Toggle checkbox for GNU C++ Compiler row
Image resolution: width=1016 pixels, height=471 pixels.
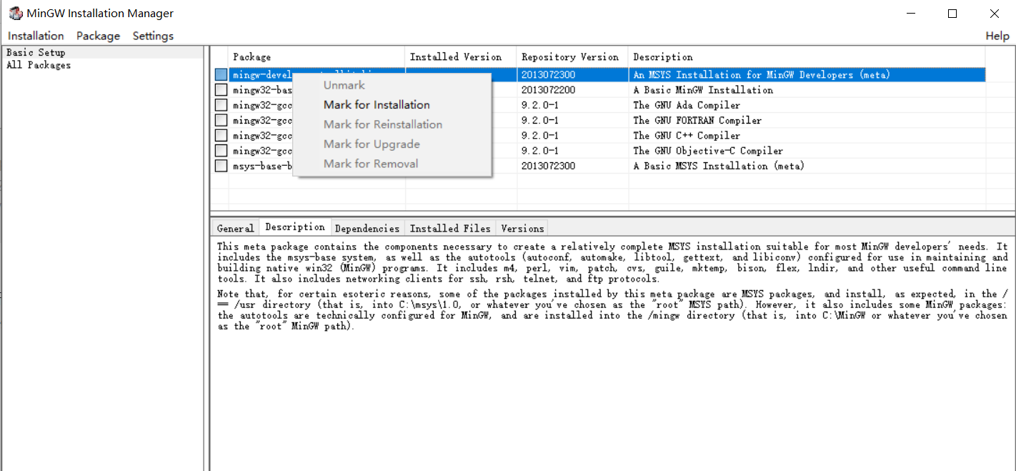(221, 135)
